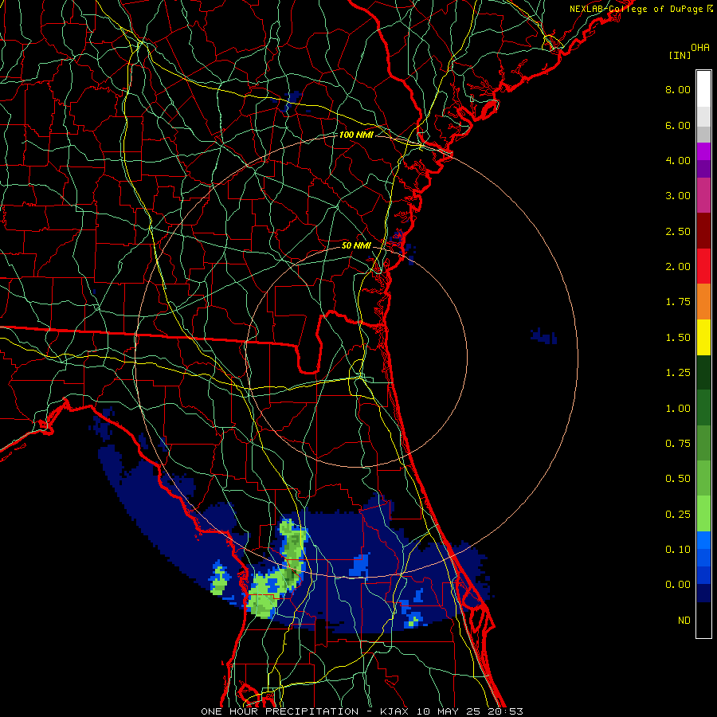The image size is (717, 717).
Task: Click the 0.75 legend value
Action: coord(678,444)
